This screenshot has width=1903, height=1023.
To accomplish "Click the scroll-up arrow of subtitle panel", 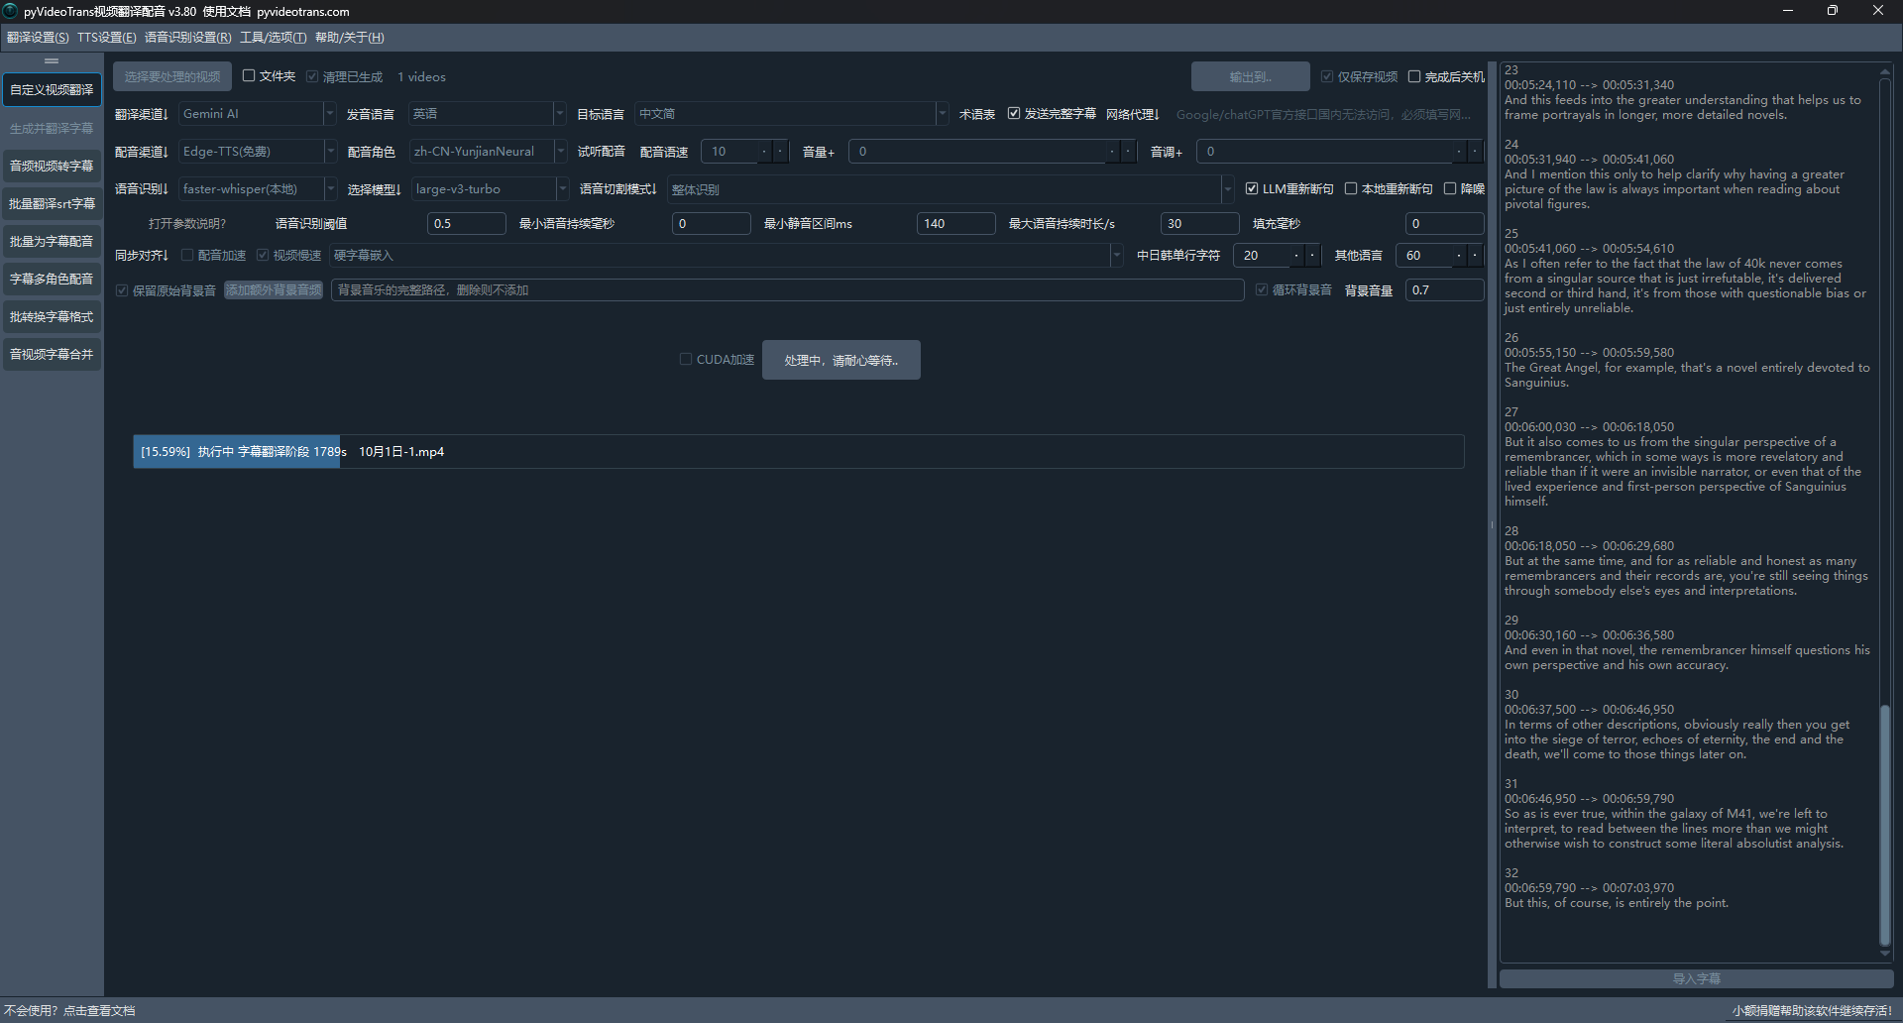I will tap(1884, 72).
